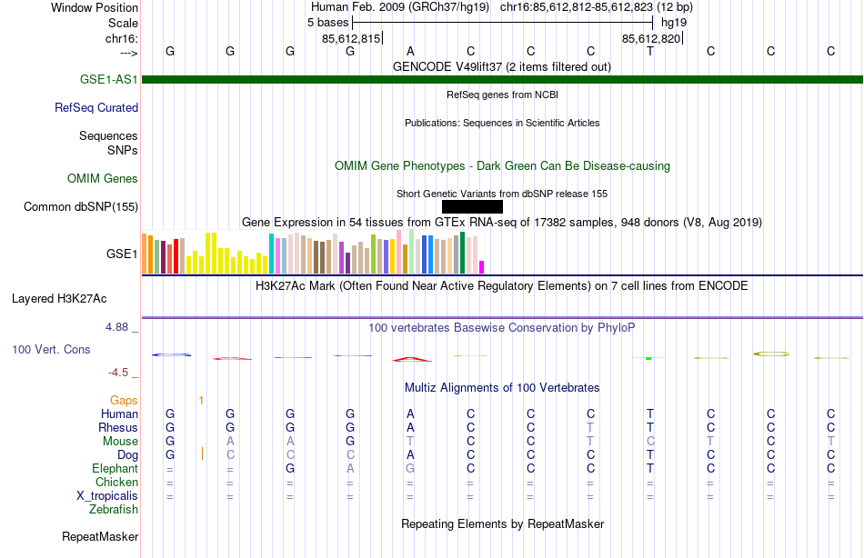This screenshot has width=864, height=558.
Task: Select the X_tropicalis alignment row label
Action: point(107,496)
